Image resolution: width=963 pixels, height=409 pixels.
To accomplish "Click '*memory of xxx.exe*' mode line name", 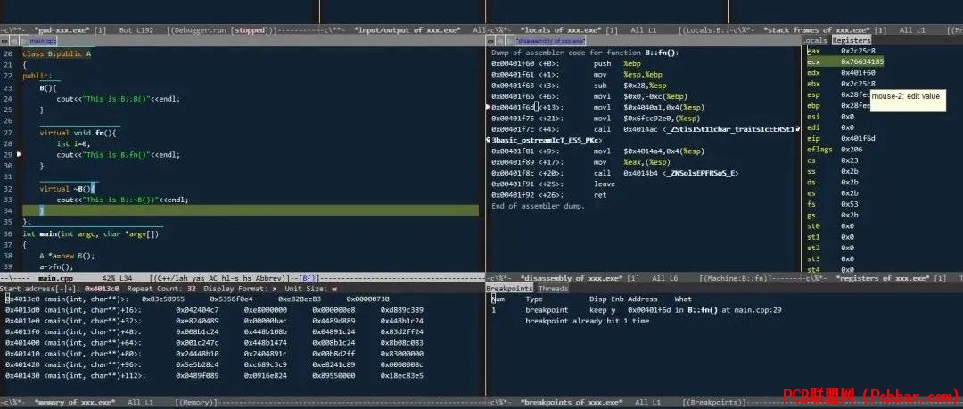I will click(x=74, y=403).
